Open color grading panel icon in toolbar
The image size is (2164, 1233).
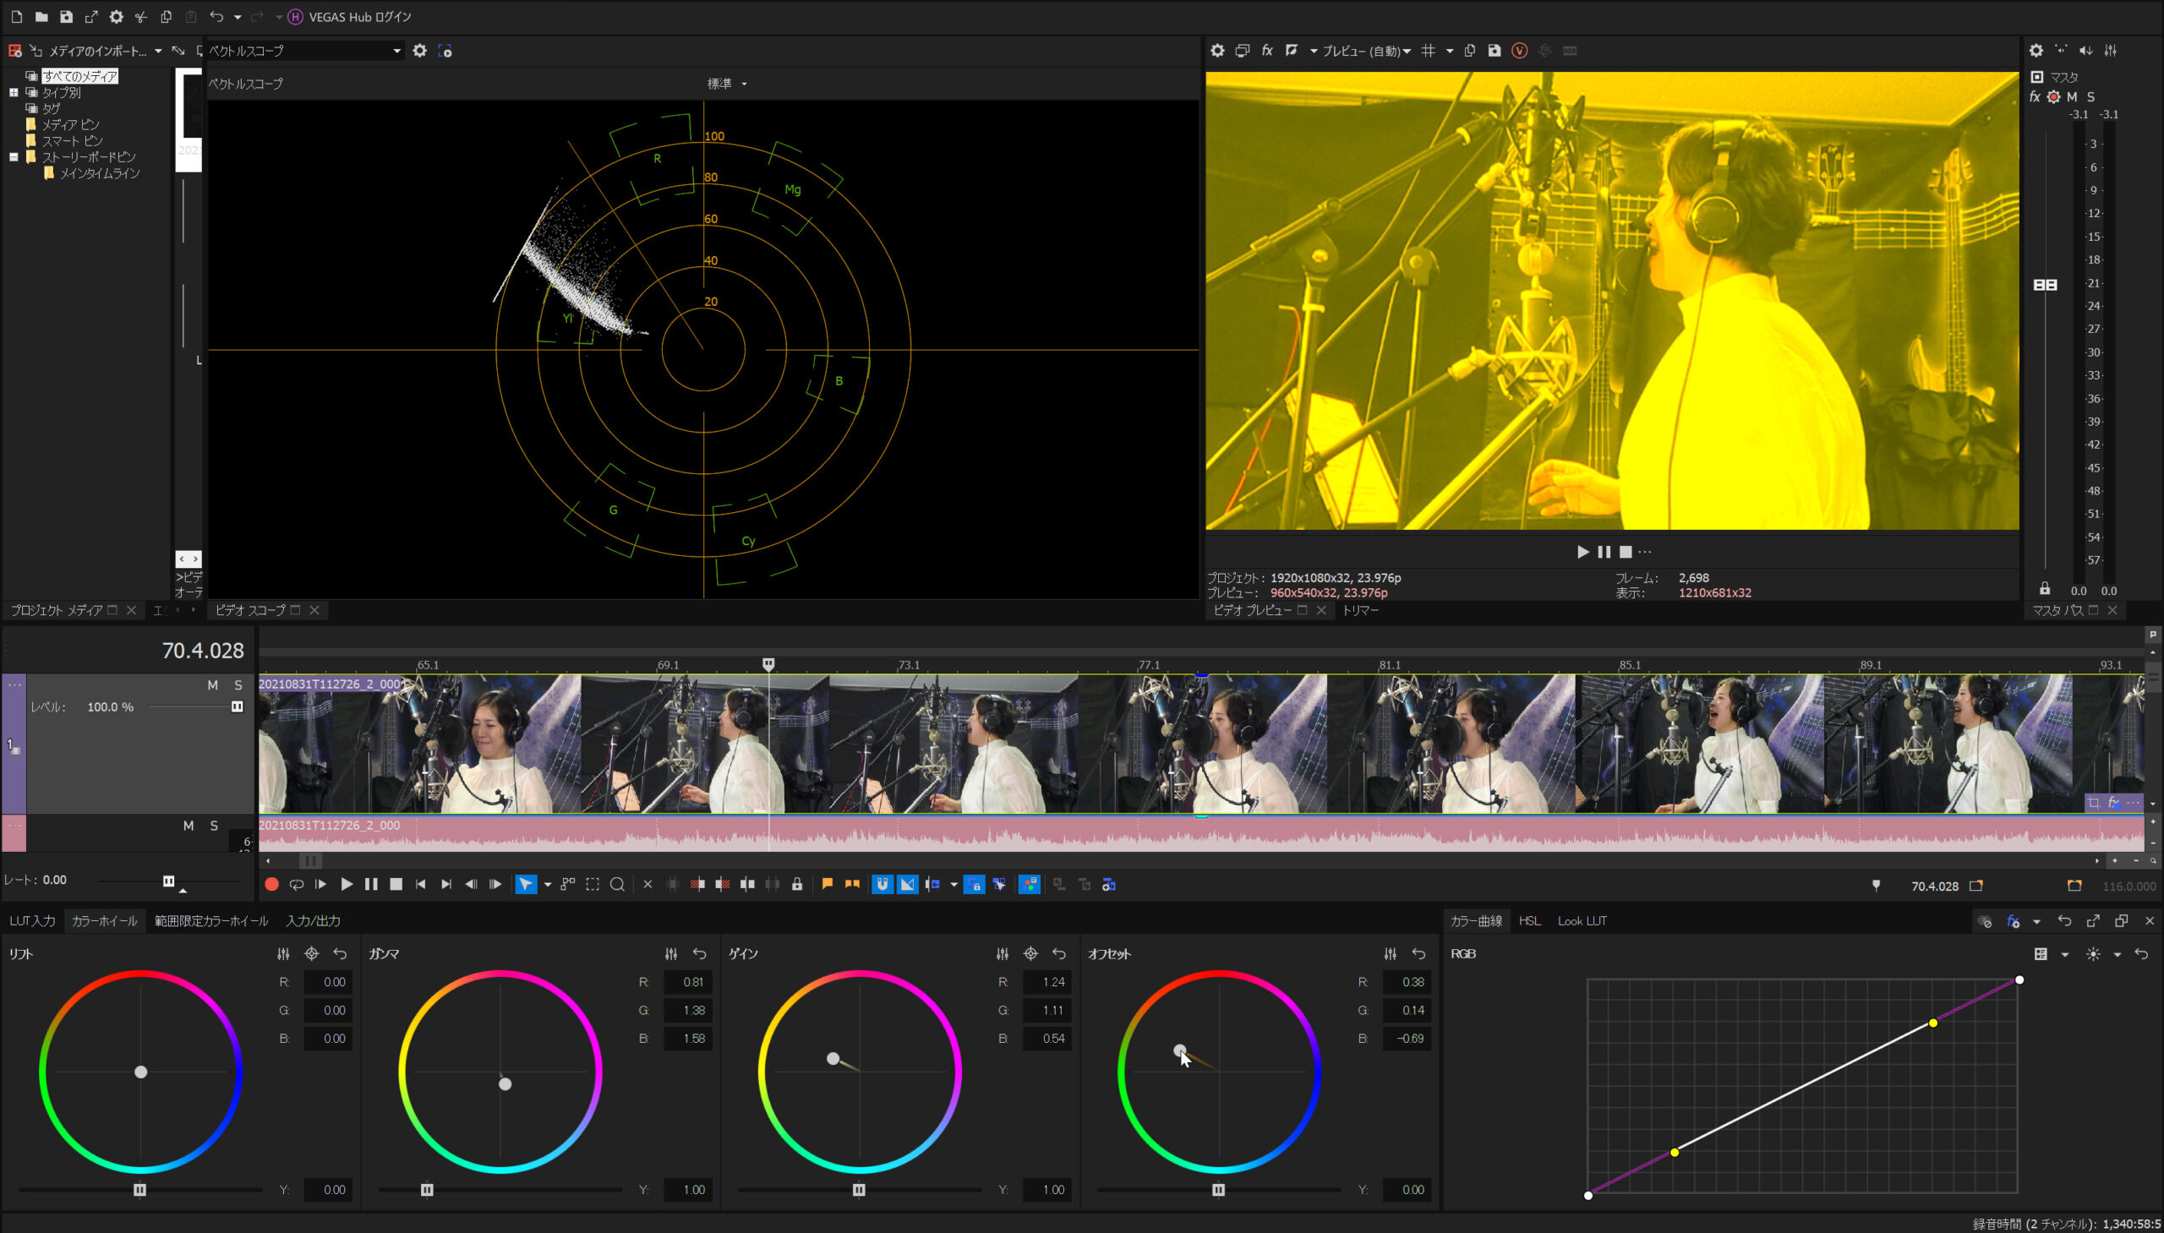tap(1029, 884)
